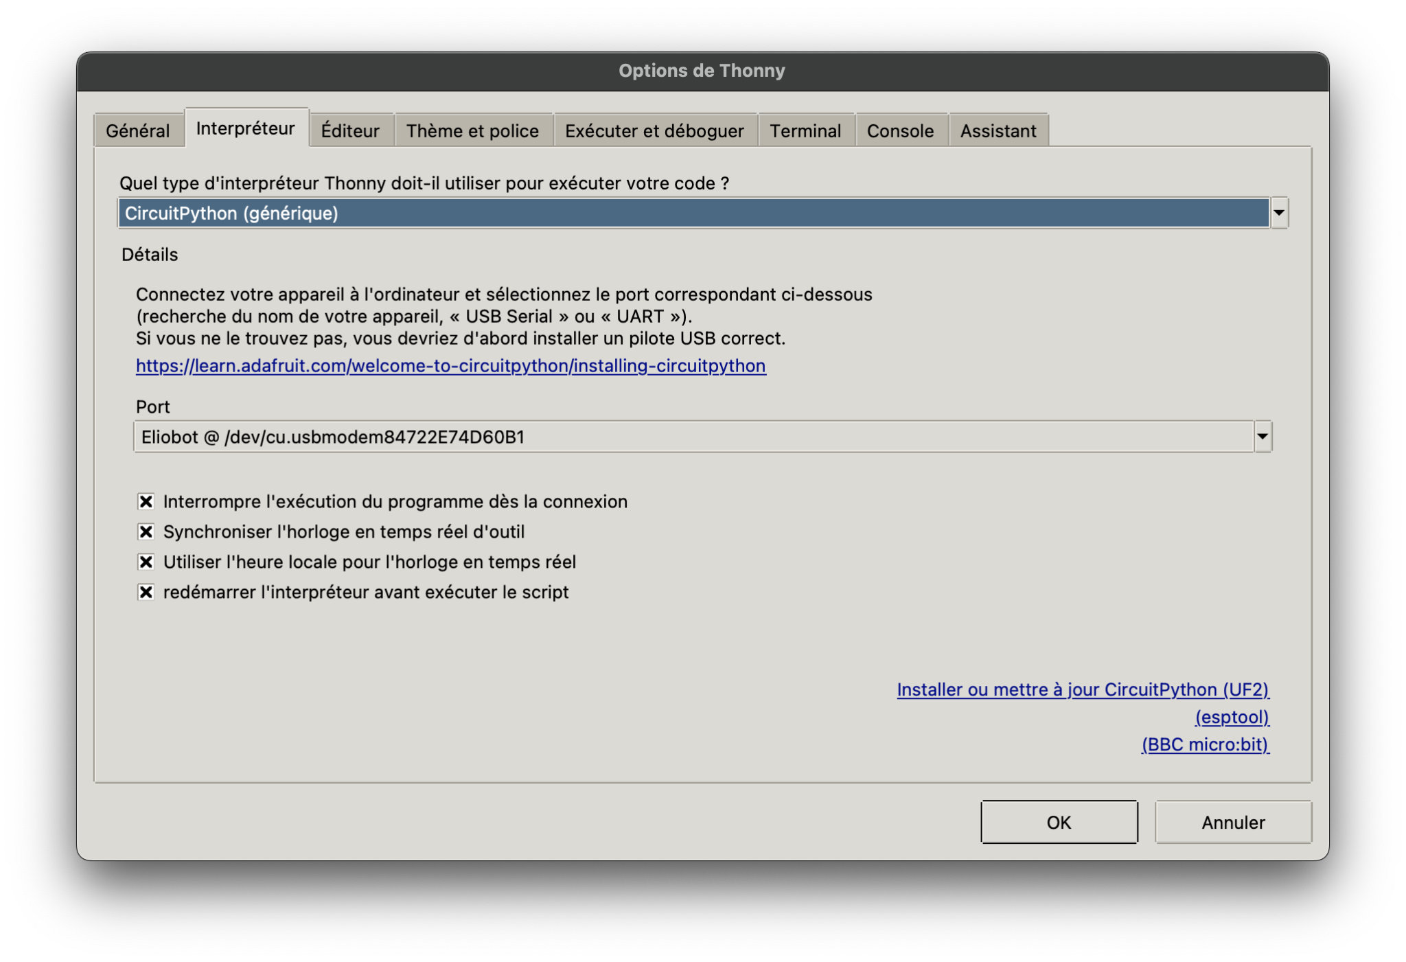Open the Général tab
Screen dimensions: 1406x962
tap(137, 130)
